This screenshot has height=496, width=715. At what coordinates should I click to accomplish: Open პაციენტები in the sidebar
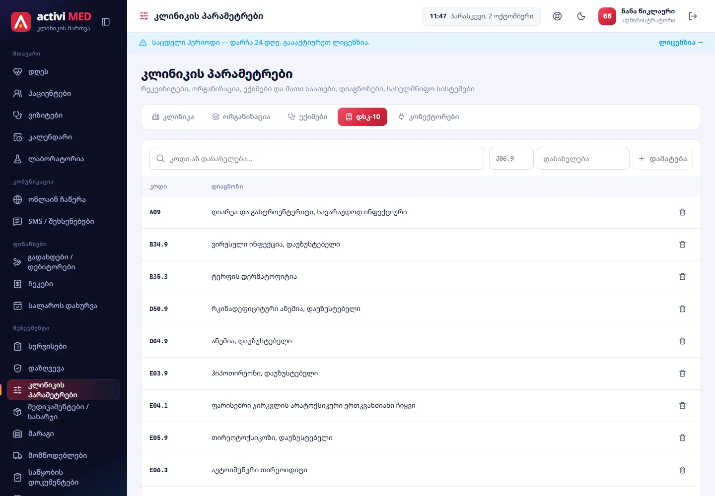[64, 94]
